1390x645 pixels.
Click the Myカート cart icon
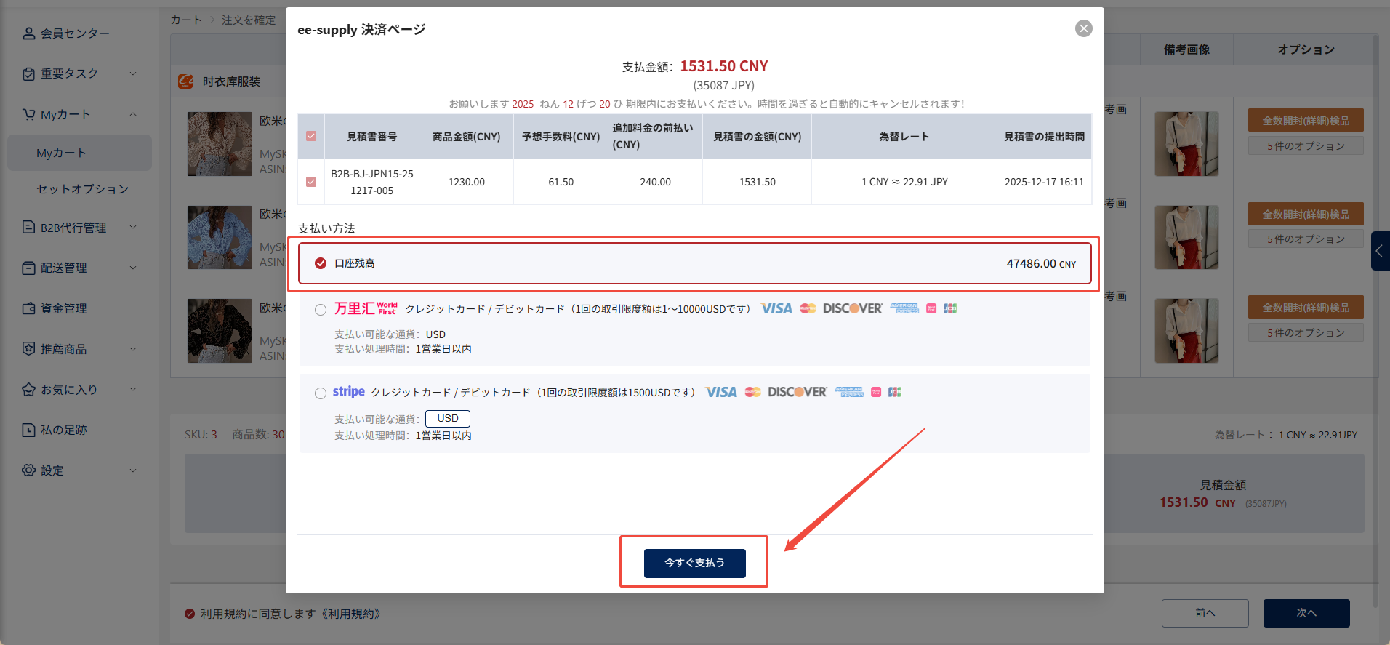(29, 114)
